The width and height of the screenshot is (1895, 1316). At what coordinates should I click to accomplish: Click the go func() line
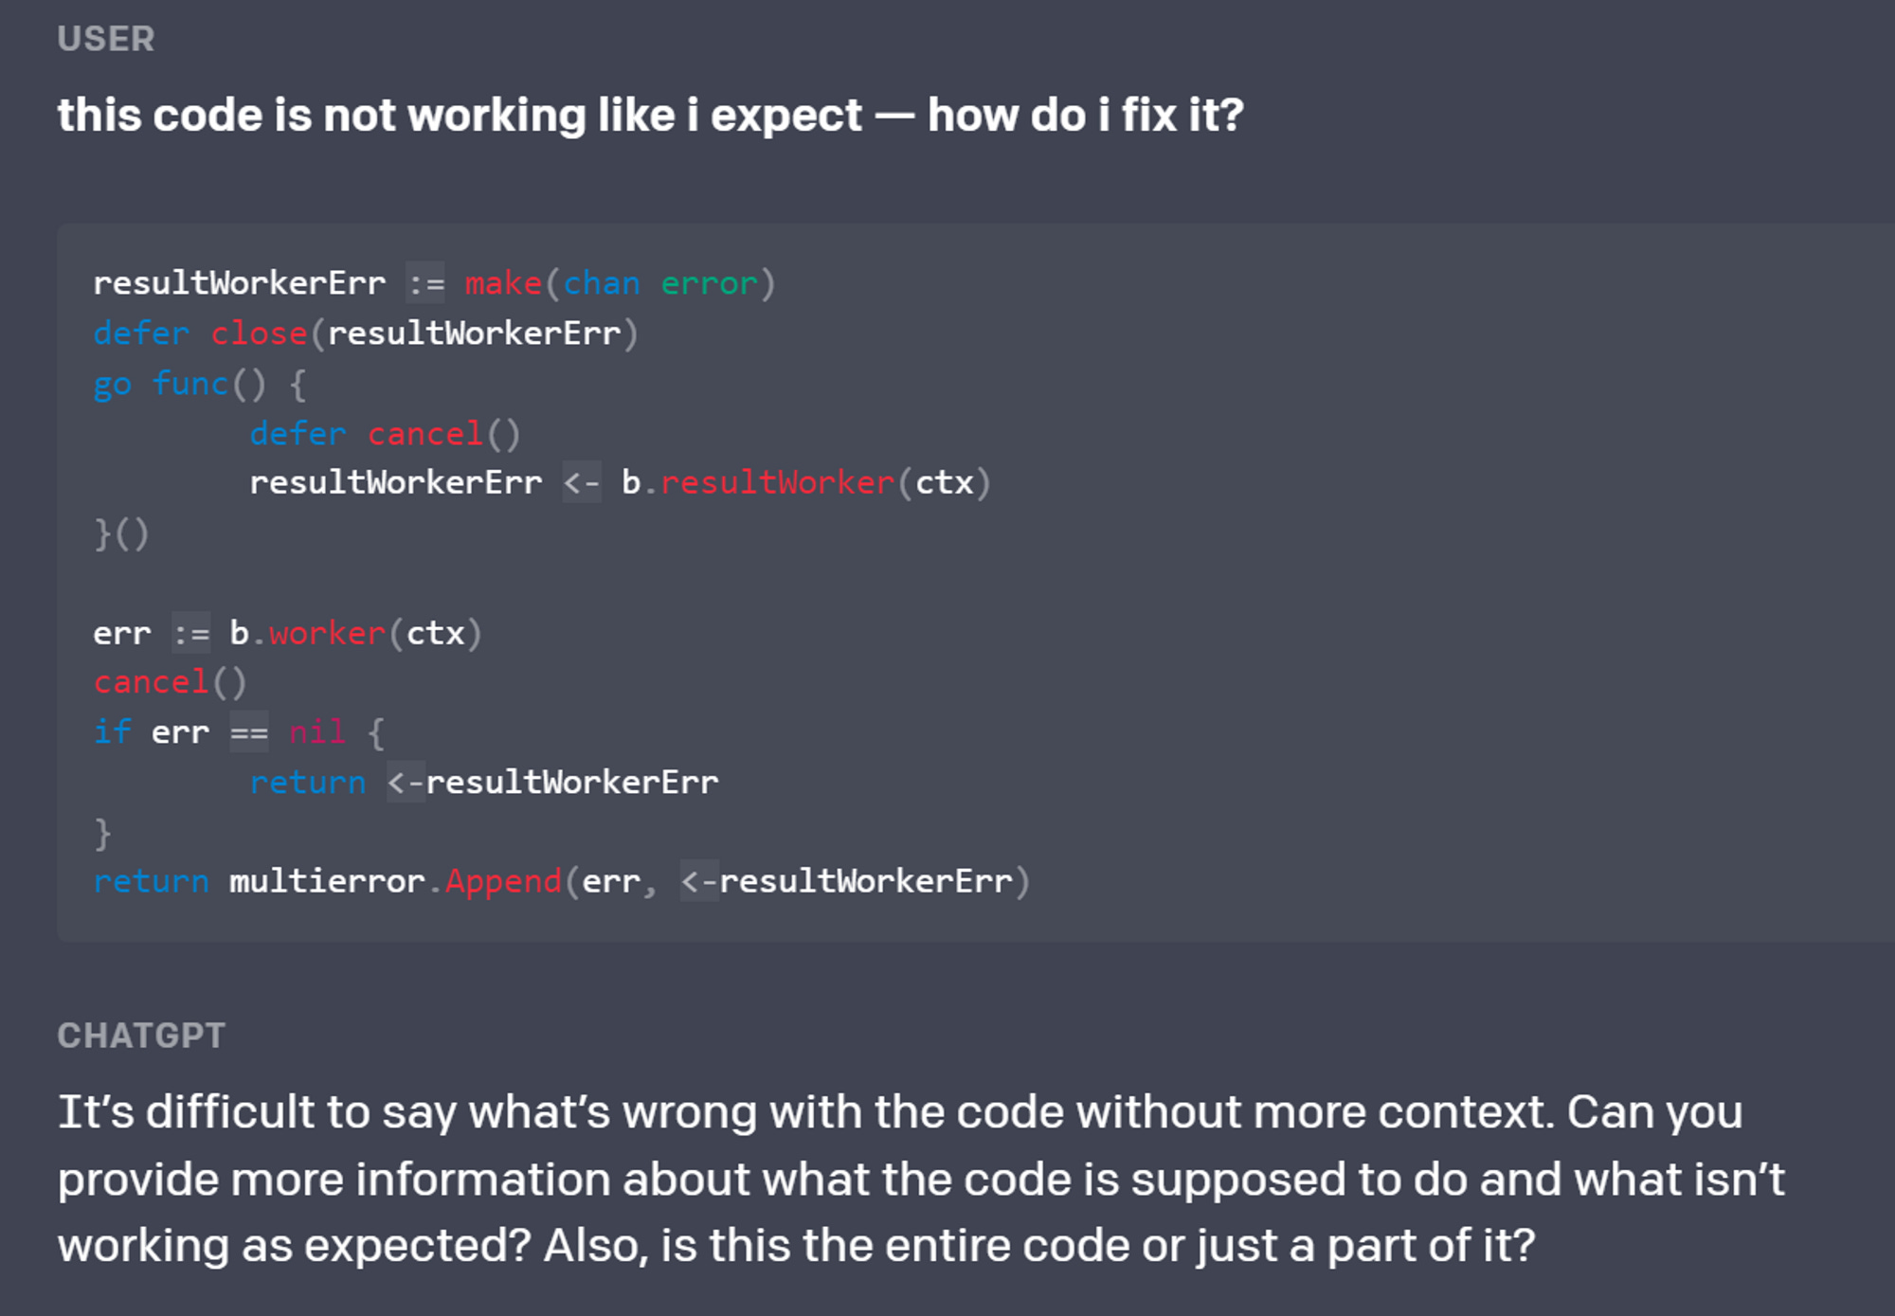(199, 384)
